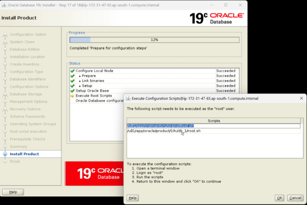Viewport: 307px width, 205px height.
Task: Click Help button in the Installer window
Action: click(x=13, y=192)
